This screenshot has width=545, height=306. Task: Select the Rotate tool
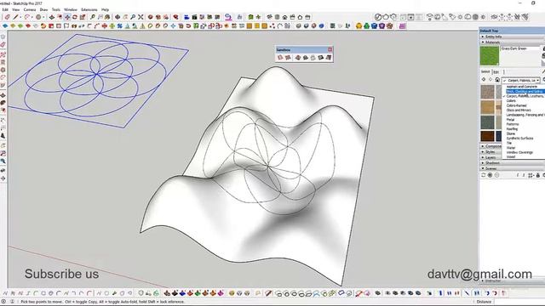coord(75,17)
